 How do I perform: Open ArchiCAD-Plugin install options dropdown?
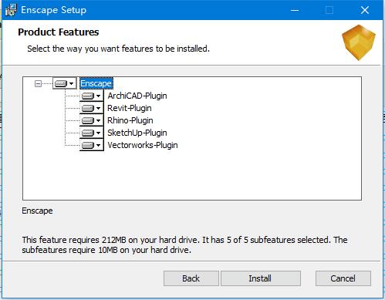pyautogui.click(x=92, y=96)
